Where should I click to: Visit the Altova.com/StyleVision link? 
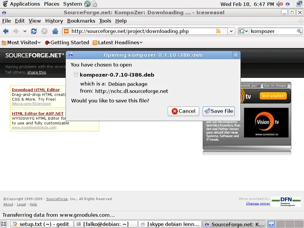[32, 104]
